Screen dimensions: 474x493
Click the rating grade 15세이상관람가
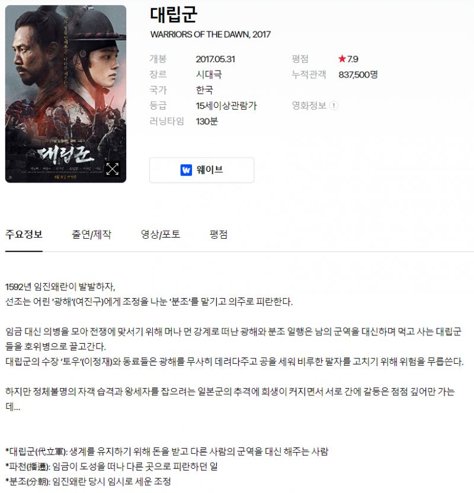coord(226,105)
